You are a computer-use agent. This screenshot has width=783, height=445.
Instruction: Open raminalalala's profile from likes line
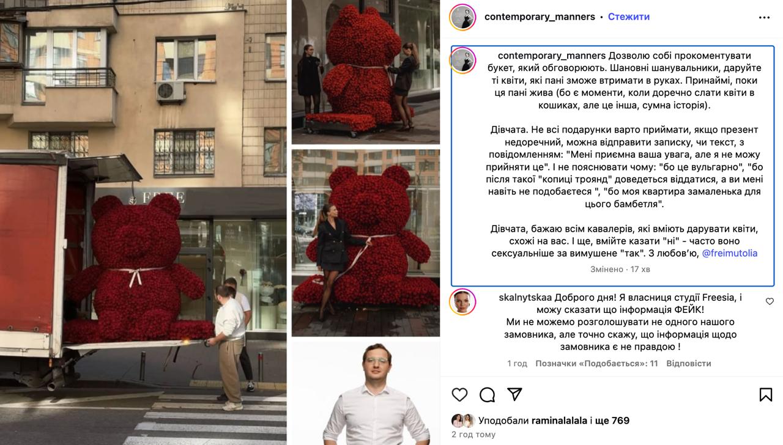[559, 421]
